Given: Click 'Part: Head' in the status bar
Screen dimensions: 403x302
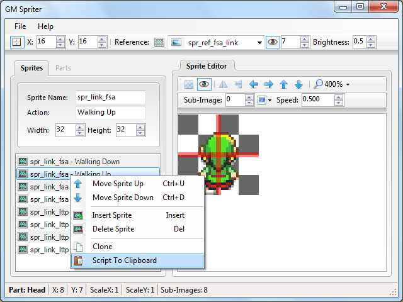Looking at the screenshot, I should (x=27, y=290).
